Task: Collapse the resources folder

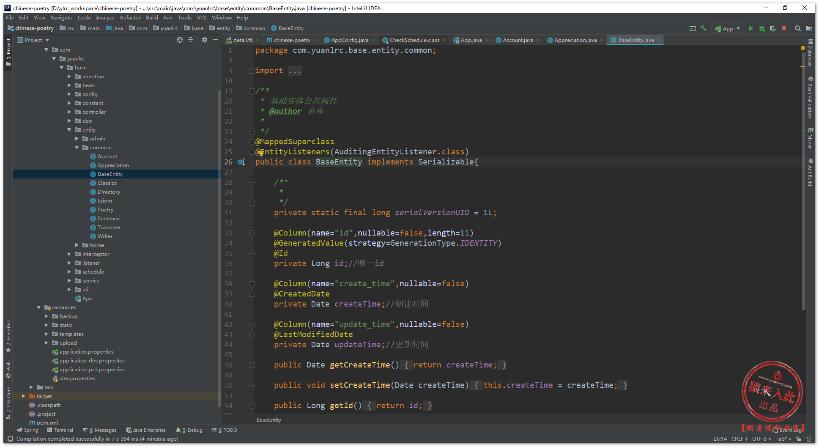Action: (x=39, y=307)
